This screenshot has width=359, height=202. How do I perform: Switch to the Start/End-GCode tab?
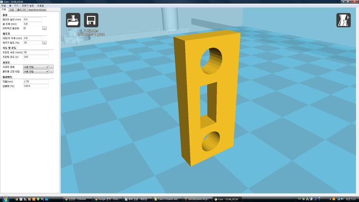(x=37, y=9)
